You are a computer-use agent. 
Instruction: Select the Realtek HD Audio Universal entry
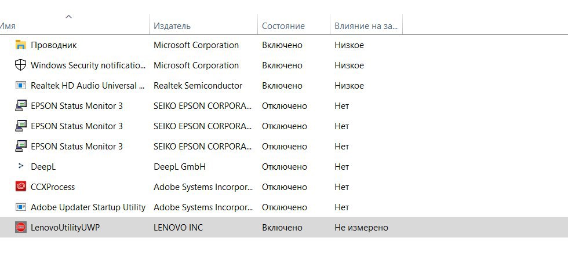tap(88, 85)
